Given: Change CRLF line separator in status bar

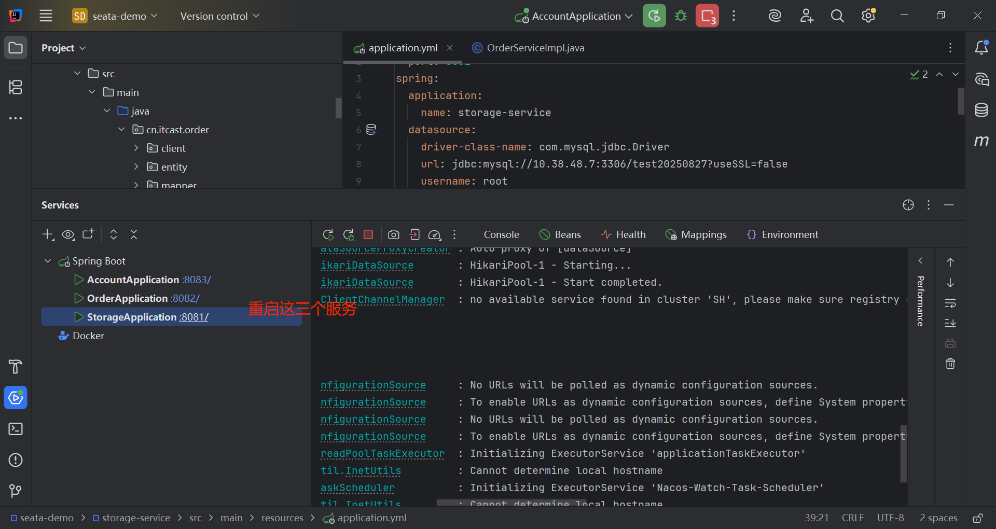Looking at the screenshot, I should [853, 518].
